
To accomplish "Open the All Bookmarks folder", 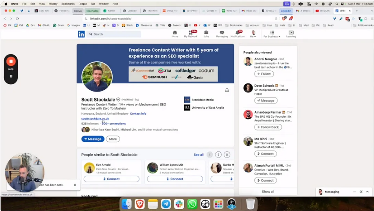I will tap(363, 25).
